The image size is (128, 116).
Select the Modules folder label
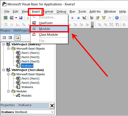(x=21, y=91)
